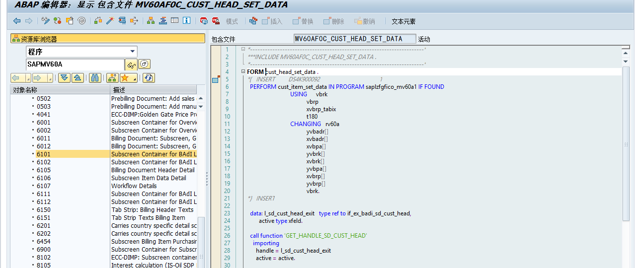Click the breakpoint marker at line 4
This screenshot has height=268, width=636.
click(216, 79)
